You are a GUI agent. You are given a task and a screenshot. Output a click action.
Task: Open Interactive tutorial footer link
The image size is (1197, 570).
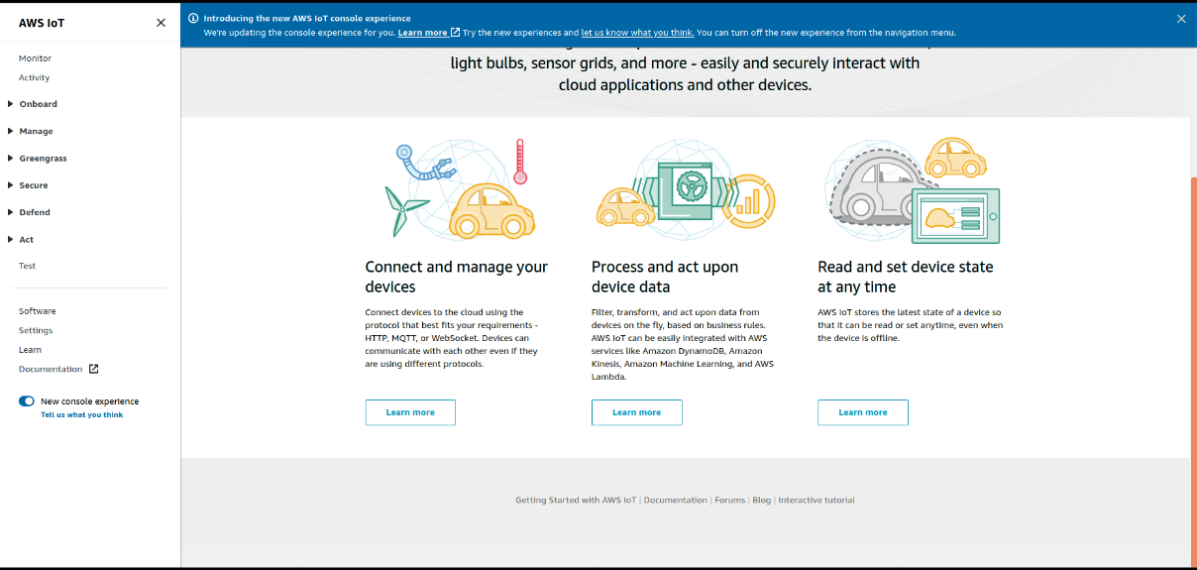816,500
